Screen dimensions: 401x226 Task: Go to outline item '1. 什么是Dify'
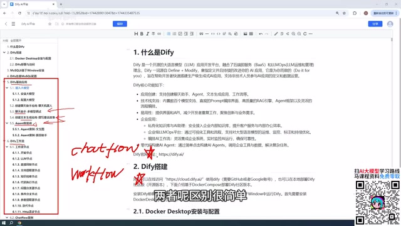click(16, 46)
